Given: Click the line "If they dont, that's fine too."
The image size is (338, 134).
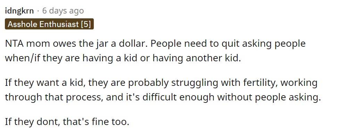Looking at the screenshot, I should coord(67,122).
